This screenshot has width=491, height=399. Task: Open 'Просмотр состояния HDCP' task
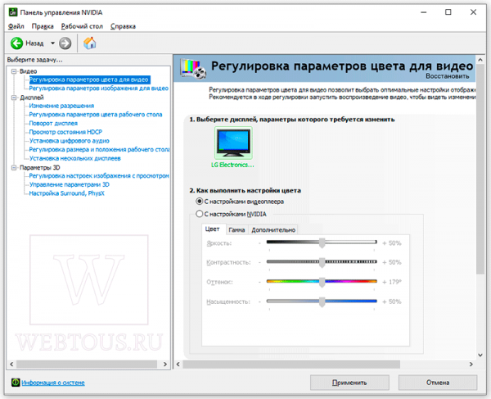pos(65,132)
